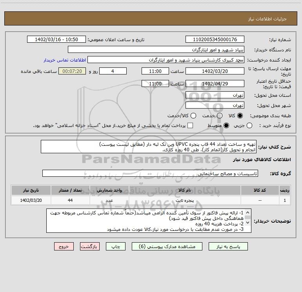
Task: Click the response deadline date 1402/03/20 field
Action: (215, 71)
